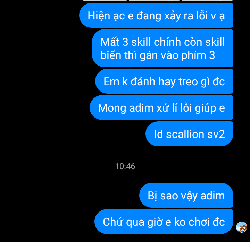Select the 'Chứ qua giờ e ko chơi đc' message

(x=164, y=222)
